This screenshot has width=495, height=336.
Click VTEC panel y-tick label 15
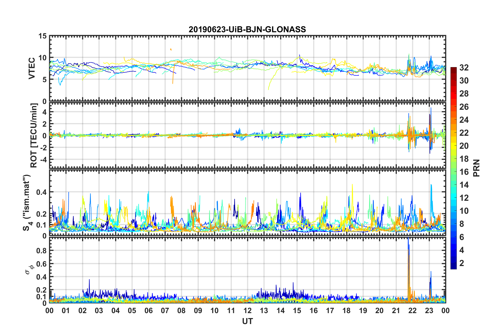click(42, 36)
